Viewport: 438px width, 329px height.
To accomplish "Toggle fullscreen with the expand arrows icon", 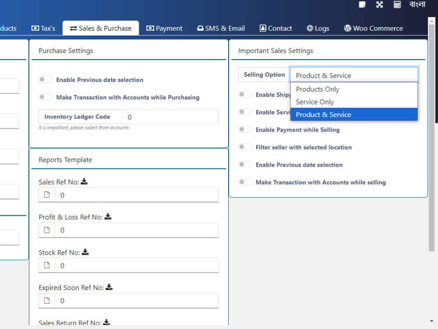I will [x=379, y=4].
